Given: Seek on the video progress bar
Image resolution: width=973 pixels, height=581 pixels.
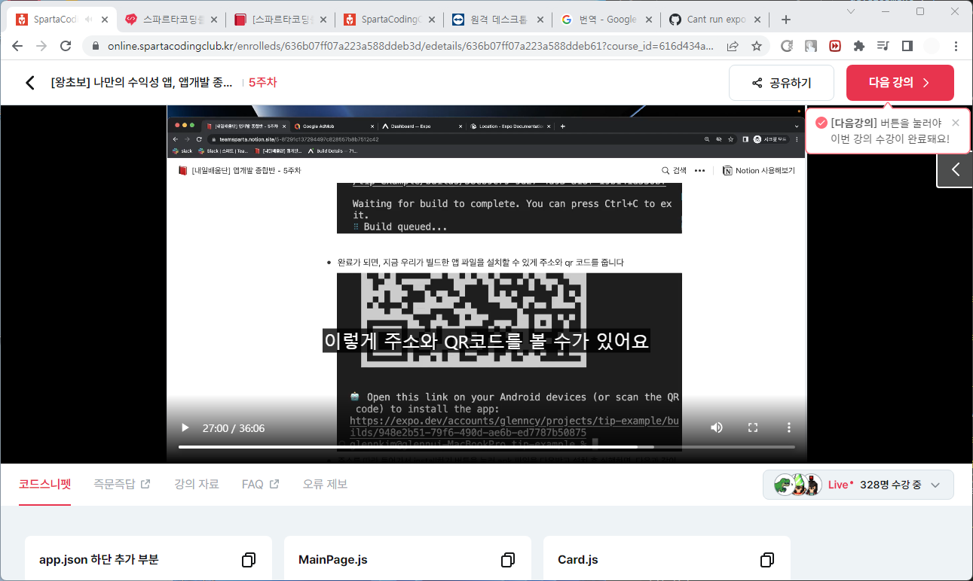Looking at the screenshot, I should point(486,447).
